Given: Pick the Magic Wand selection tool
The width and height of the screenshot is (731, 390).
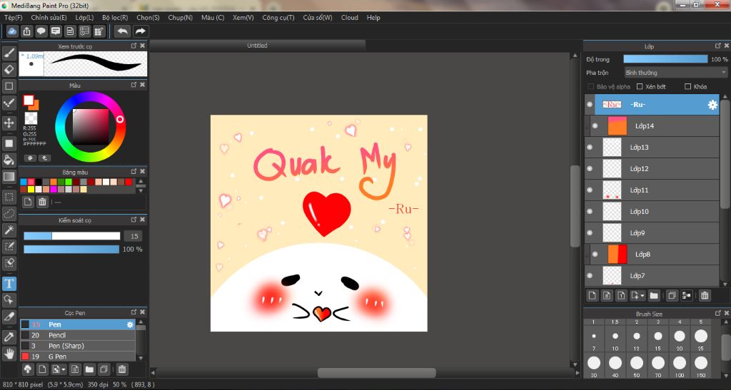Looking at the screenshot, I should coord(9,230).
